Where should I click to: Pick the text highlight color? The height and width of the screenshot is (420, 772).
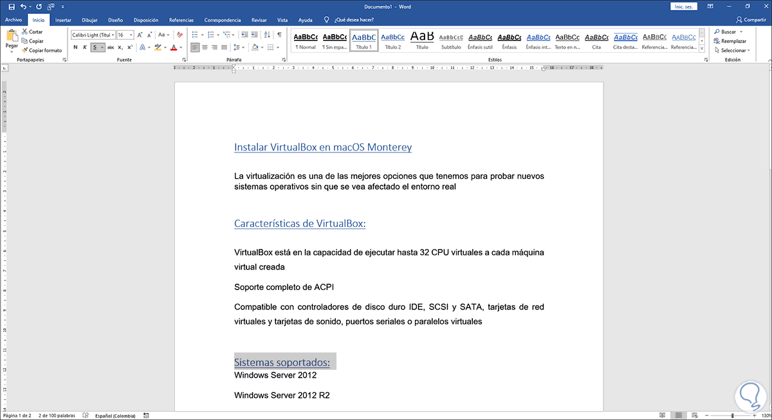(157, 48)
